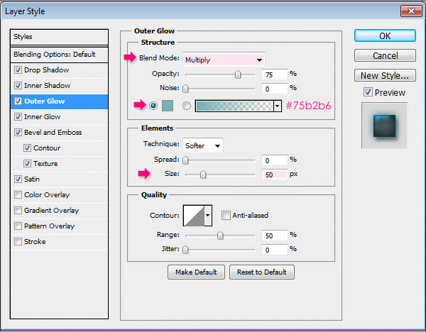The height and width of the screenshot is (332, 426).
Task: Click the Range slider handle
Action: coord(220,236)
